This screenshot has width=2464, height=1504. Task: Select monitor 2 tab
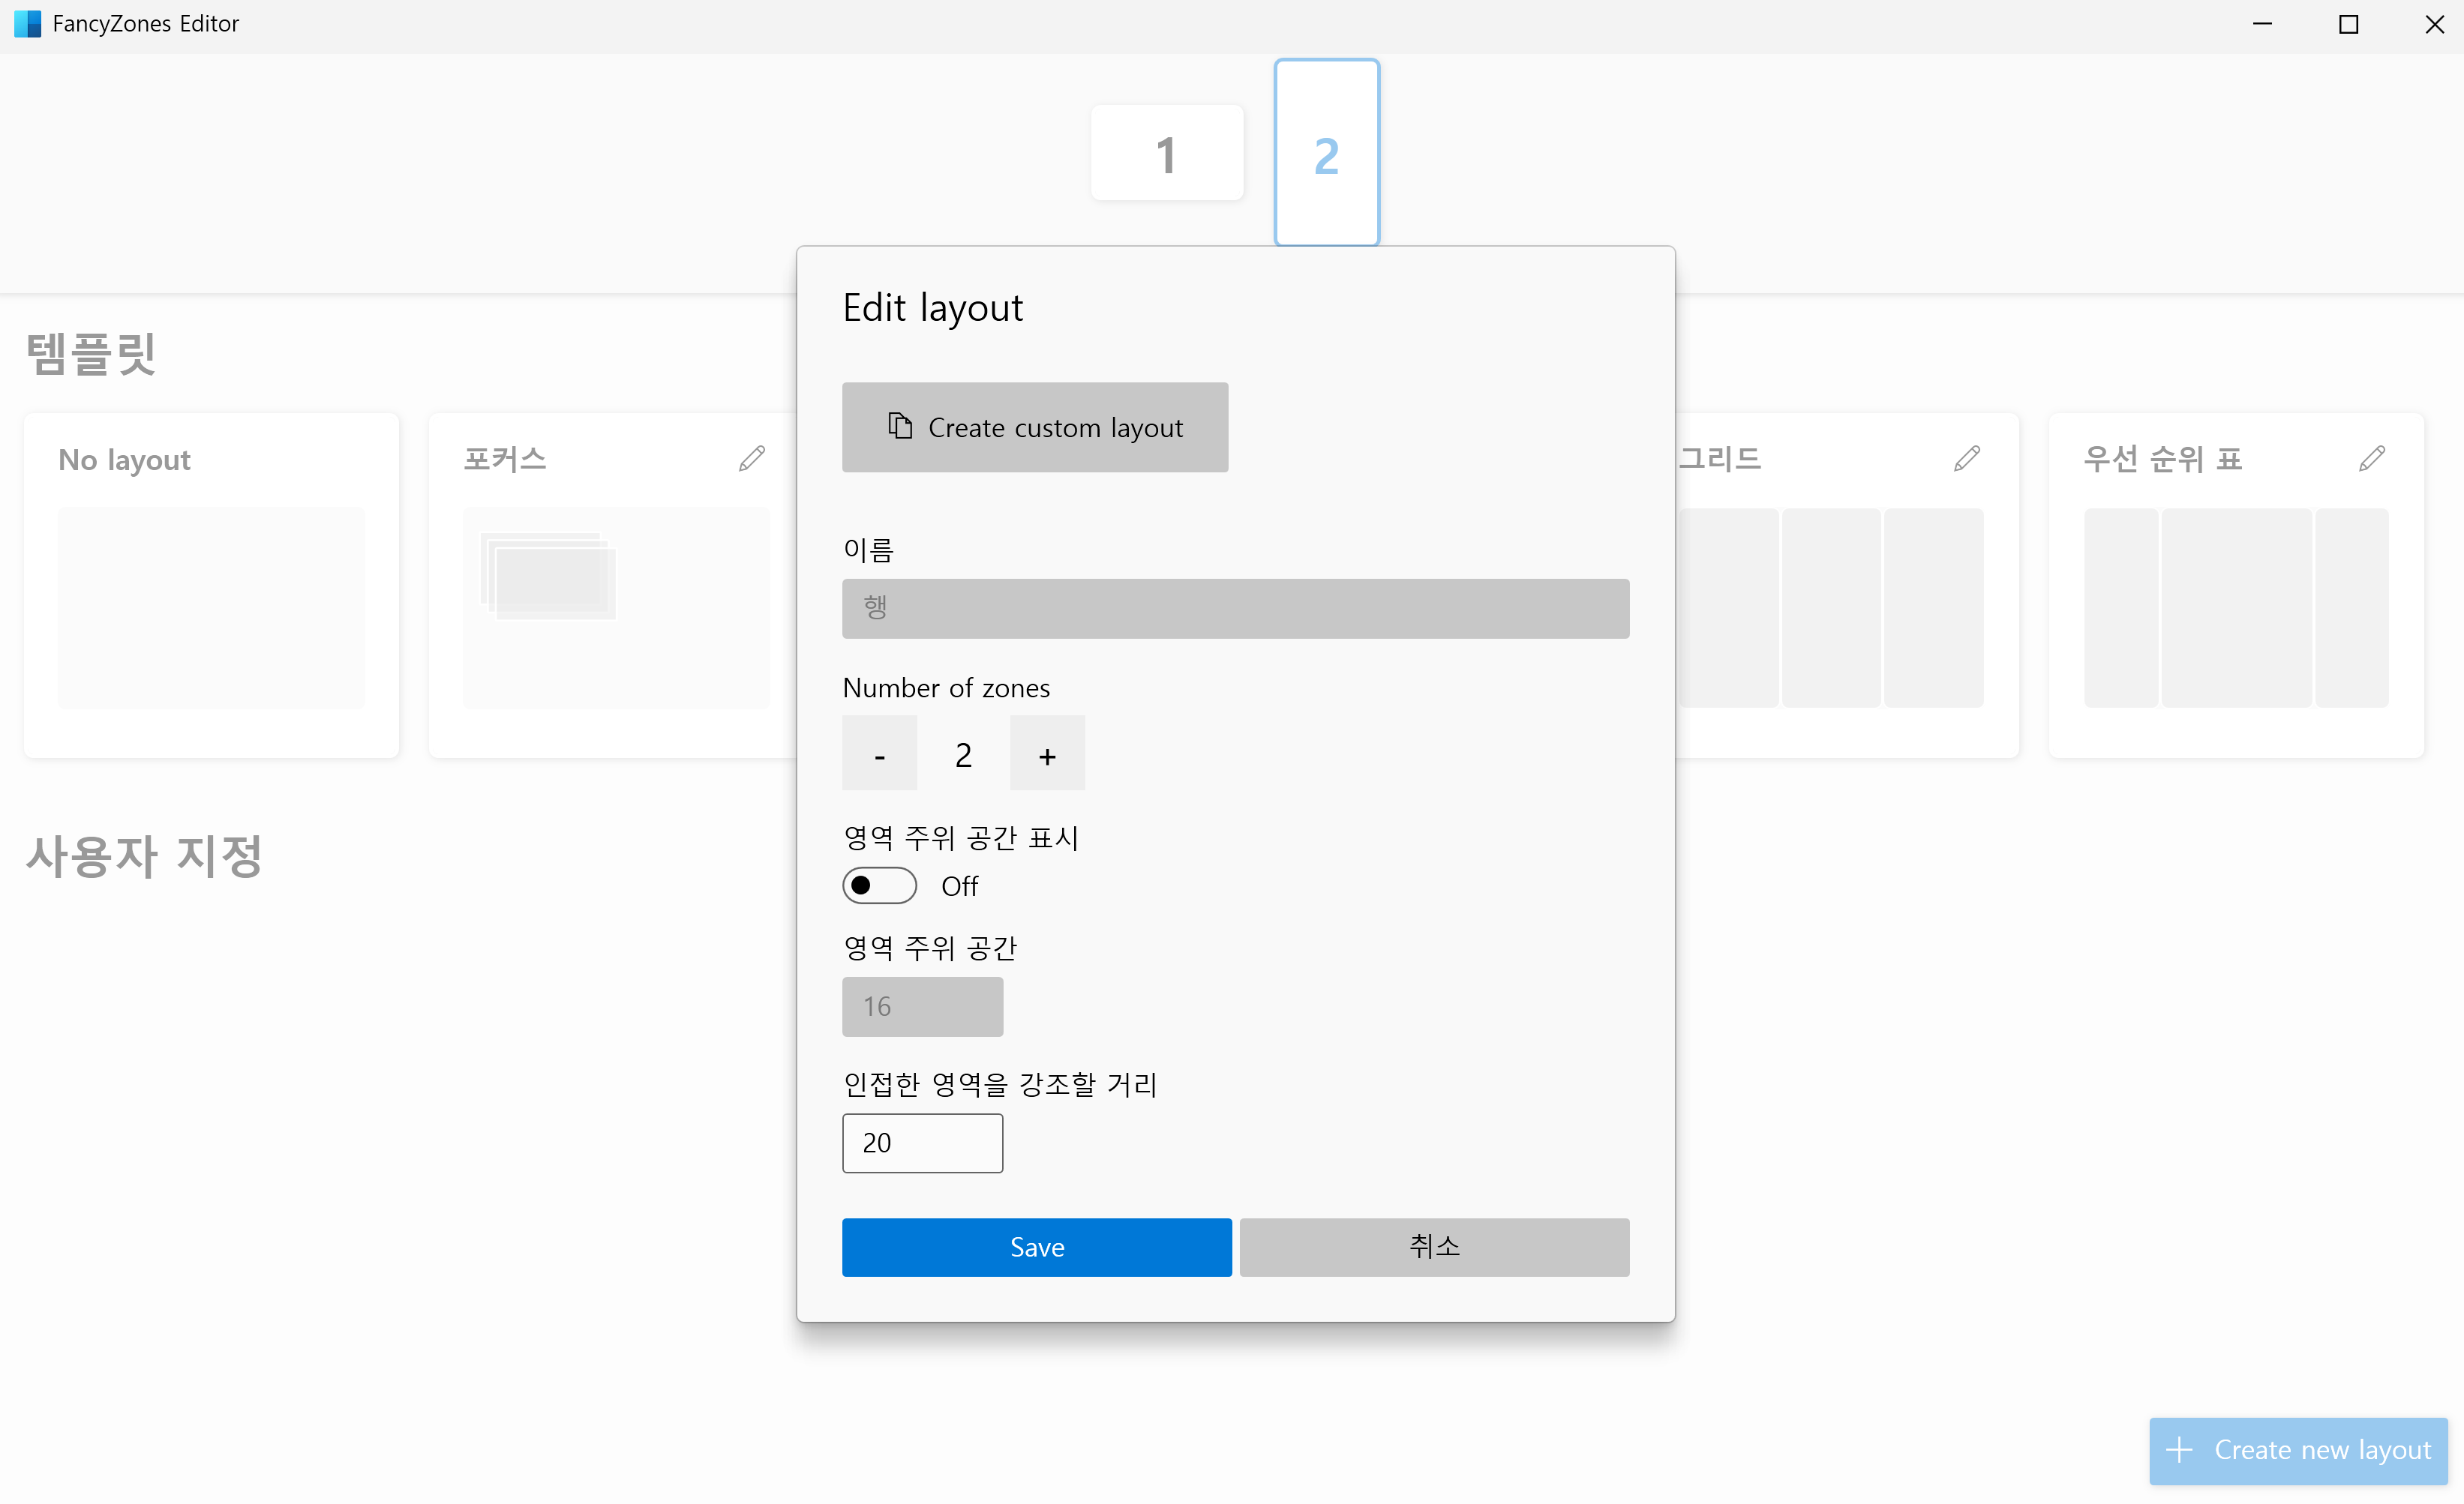click(x=1326, y=154)
